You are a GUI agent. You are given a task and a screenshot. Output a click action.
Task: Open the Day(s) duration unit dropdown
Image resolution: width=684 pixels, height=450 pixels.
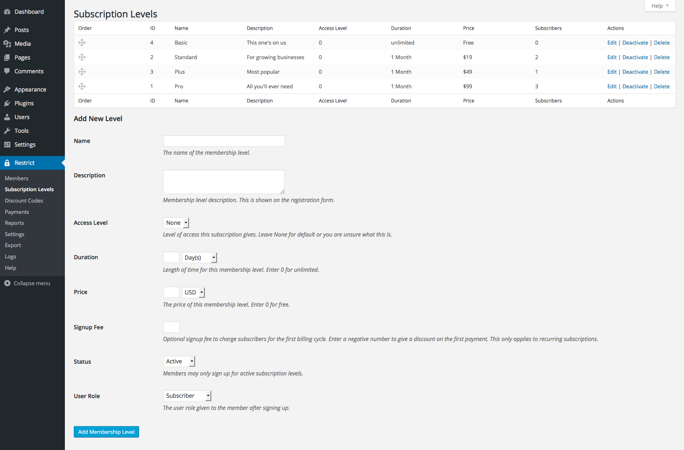point(199,258)
